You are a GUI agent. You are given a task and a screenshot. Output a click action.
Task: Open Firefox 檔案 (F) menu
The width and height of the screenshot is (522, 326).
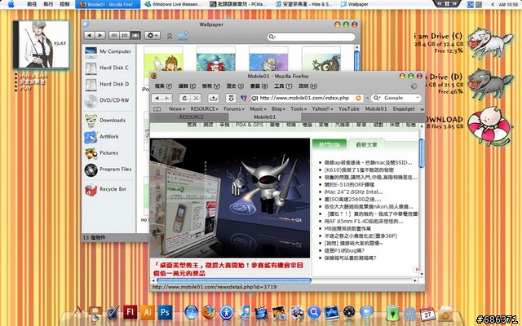pyautogui.click(x=163, y=86)
